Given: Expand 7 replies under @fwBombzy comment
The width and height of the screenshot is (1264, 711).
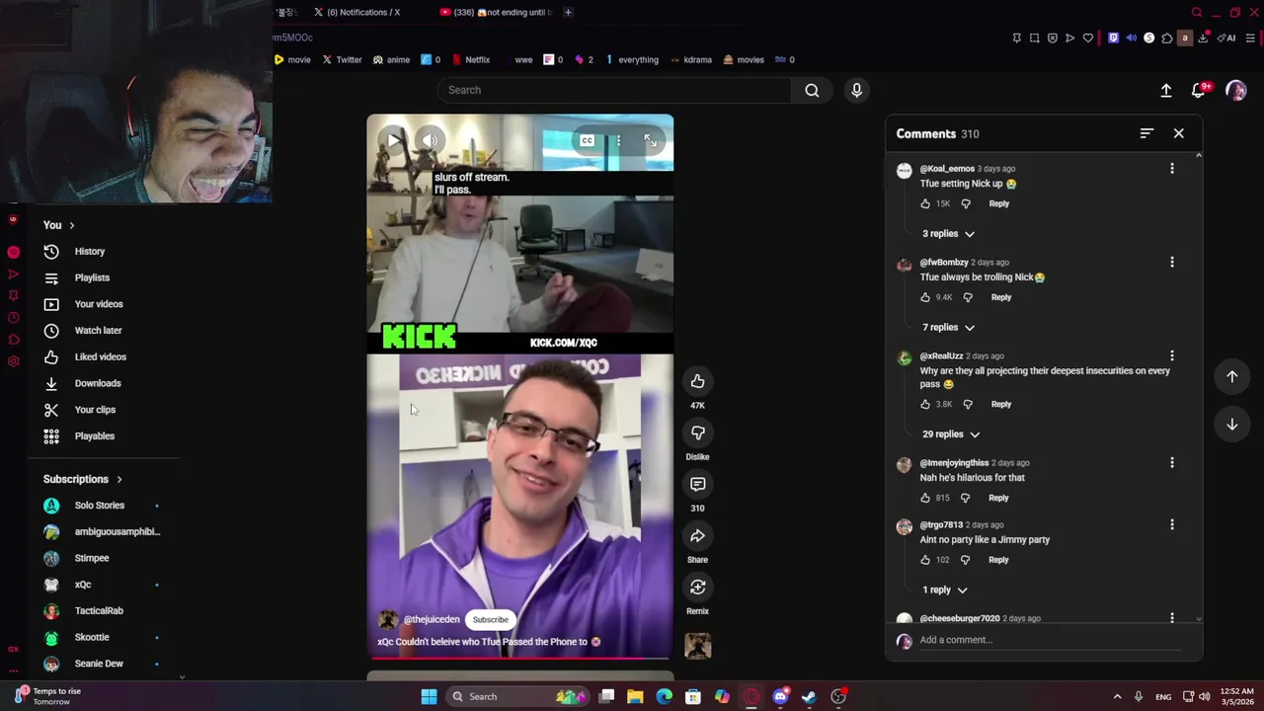Looking at the screenshot, I should point(948,327).
